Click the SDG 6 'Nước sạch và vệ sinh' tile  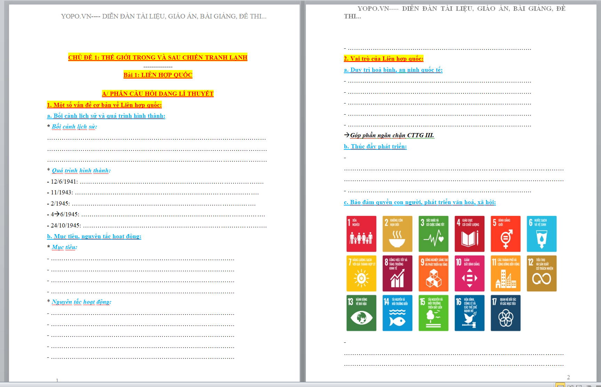(x=542, y=234)
